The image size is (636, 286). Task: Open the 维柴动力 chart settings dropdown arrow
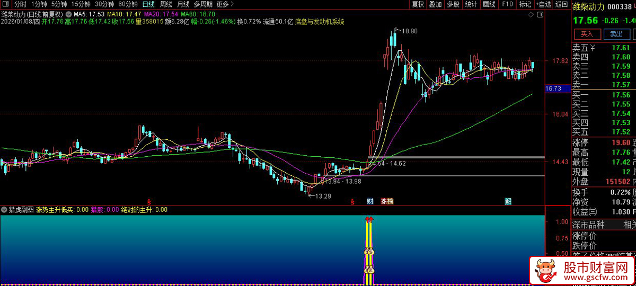tap(68, 14)
